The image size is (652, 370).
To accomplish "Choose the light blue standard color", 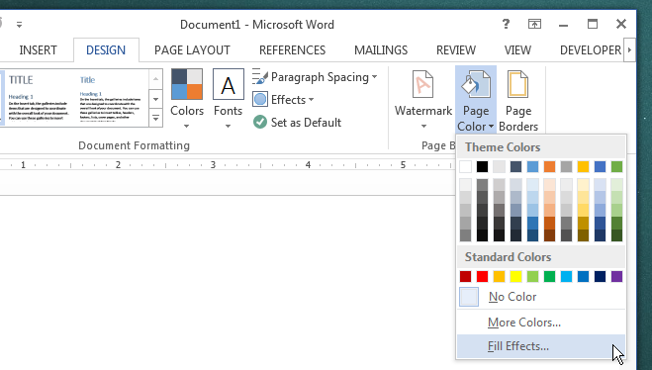I will [566, 276].
